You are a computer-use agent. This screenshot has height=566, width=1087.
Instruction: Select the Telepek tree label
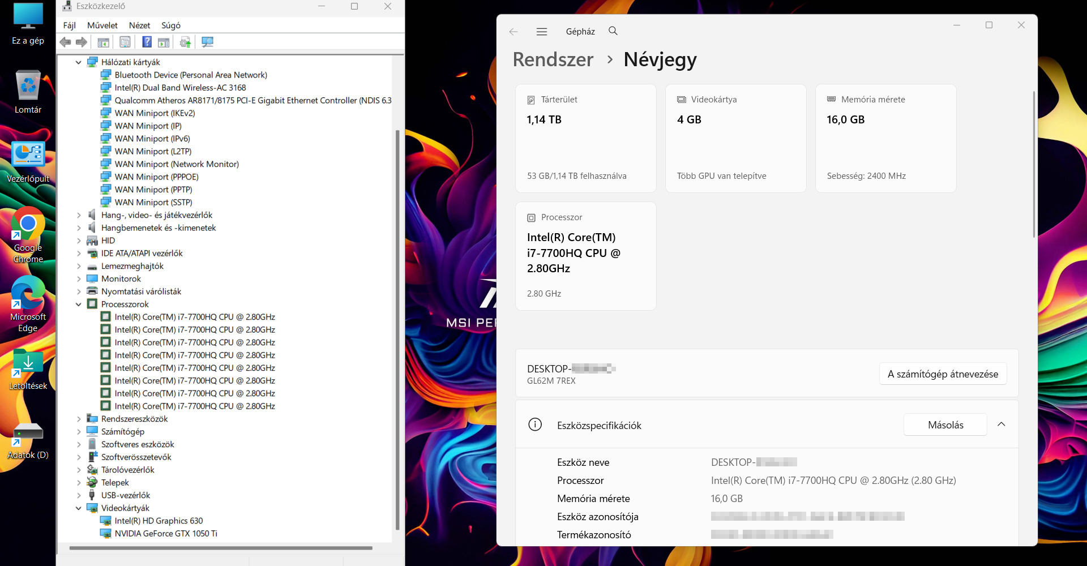click(115, 483)
